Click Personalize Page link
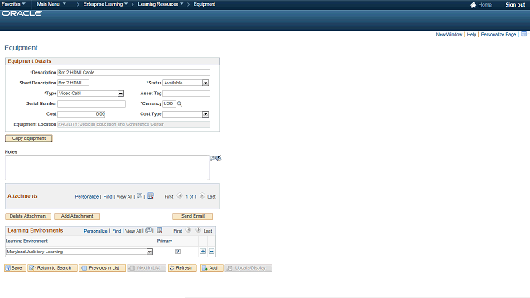 click(x=499, y=35)
